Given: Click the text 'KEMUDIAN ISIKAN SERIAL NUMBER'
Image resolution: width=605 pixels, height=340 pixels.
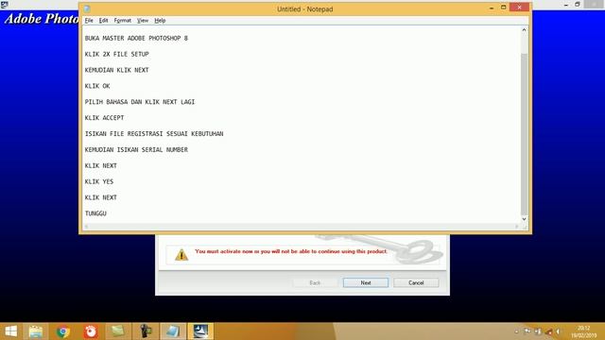Looking at the screenshot, I should [136, 149].
